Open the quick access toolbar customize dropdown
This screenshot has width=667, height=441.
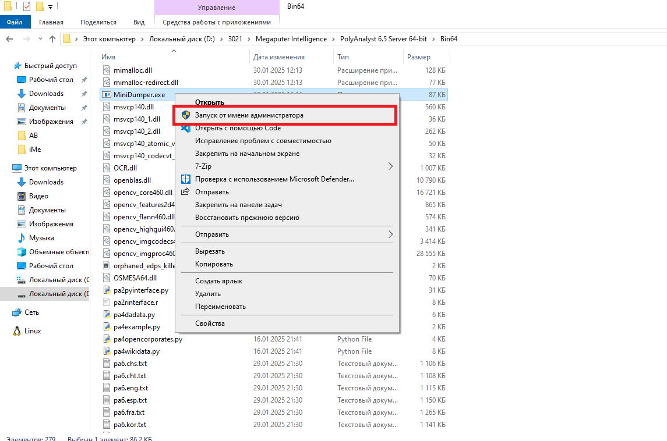[50, 7]
